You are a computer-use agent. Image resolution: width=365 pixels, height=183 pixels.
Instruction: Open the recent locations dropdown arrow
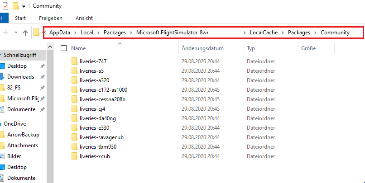(x=16, y=33)
